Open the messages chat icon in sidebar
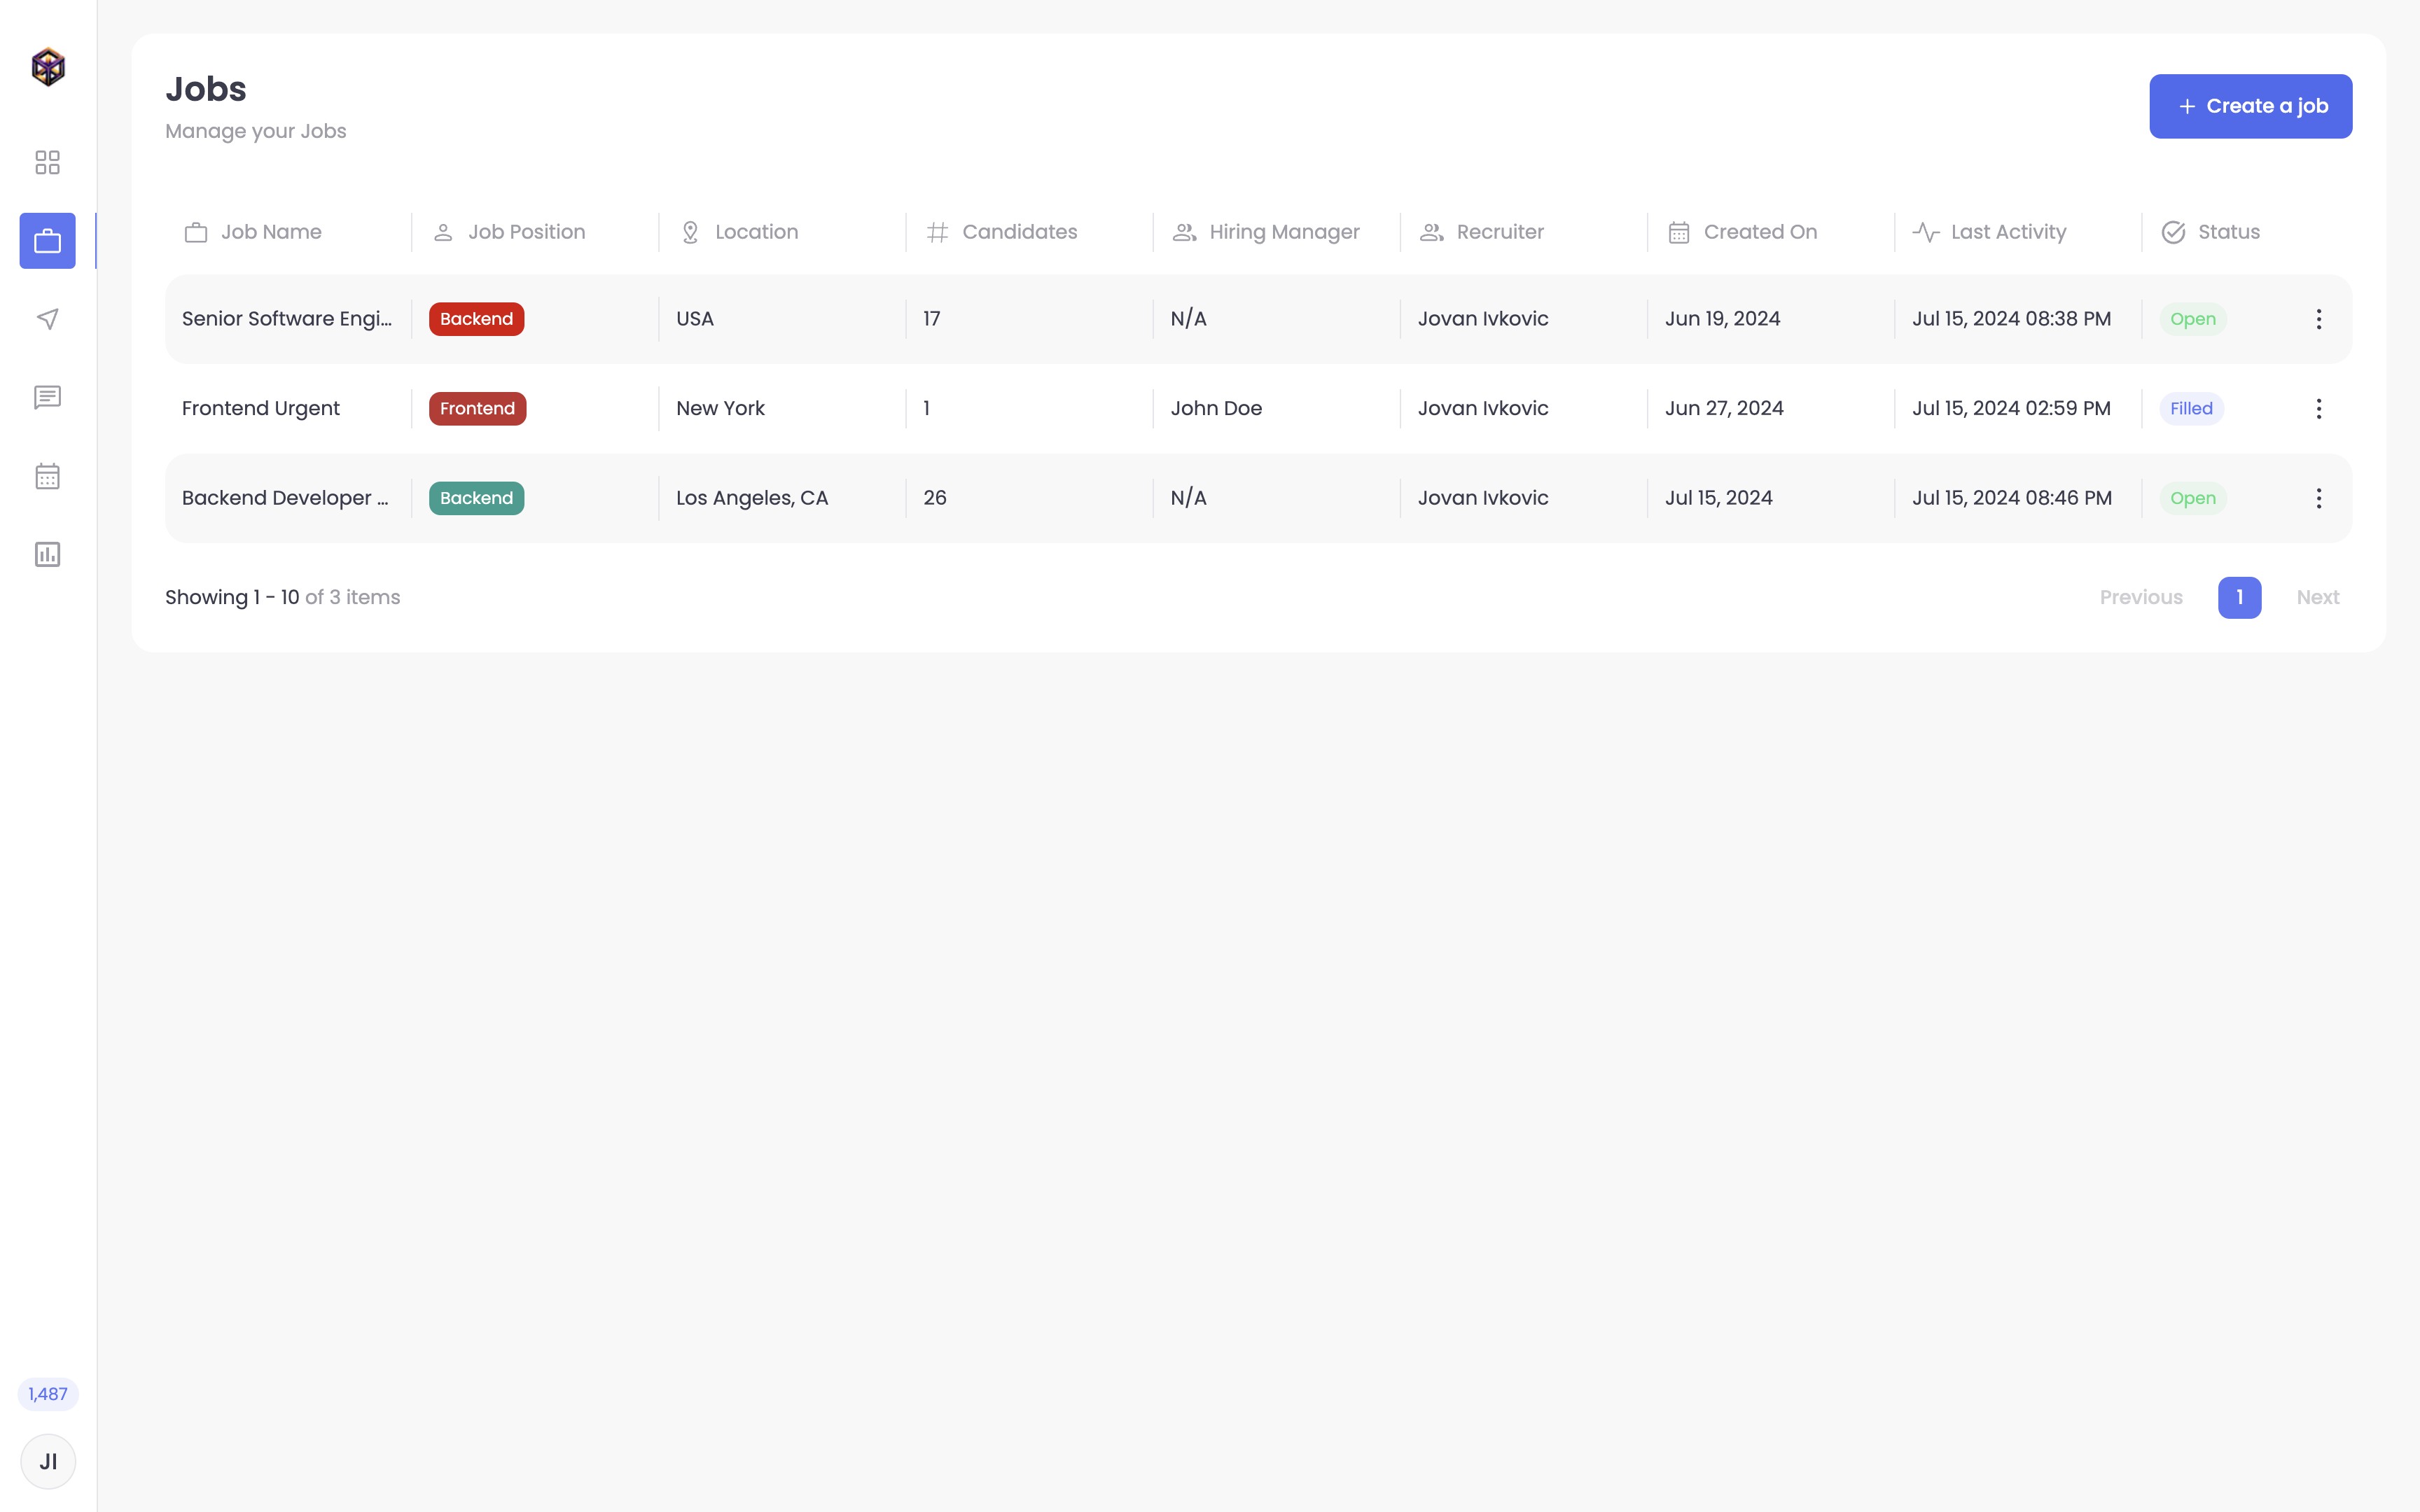 click(x=47, y=398)
